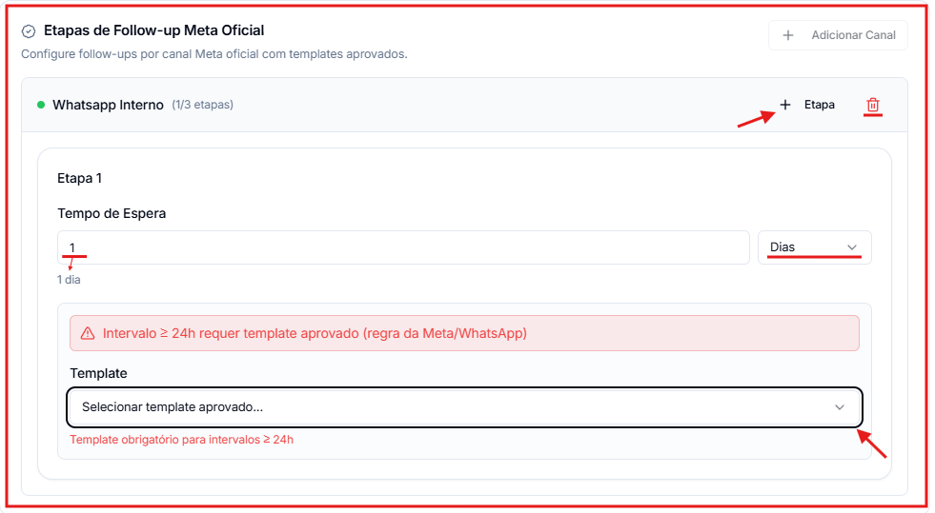Click the Intervalo ≥ 24h warning message

click(x=315, y=333)
